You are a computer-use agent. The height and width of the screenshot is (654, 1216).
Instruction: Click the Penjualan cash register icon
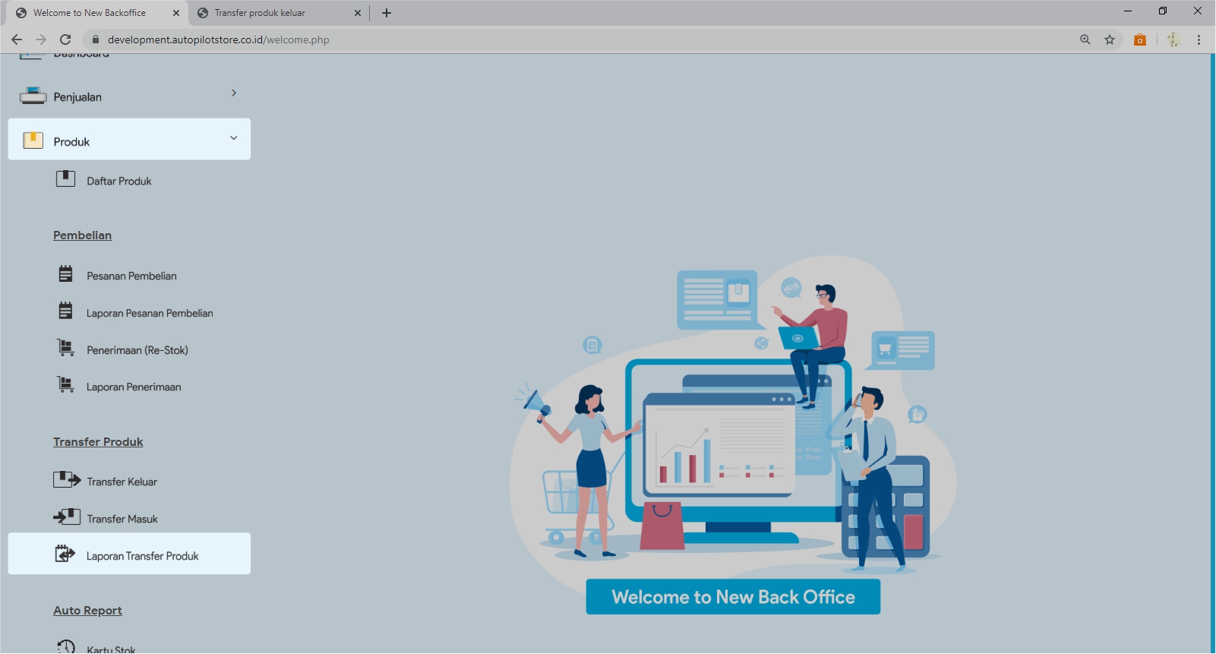click(x=33, y=96)
